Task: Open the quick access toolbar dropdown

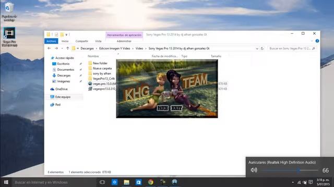Action: 66,35
